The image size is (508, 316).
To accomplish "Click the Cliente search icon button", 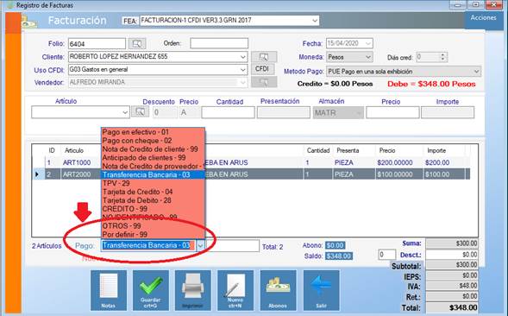I will (x=264, y=57).
